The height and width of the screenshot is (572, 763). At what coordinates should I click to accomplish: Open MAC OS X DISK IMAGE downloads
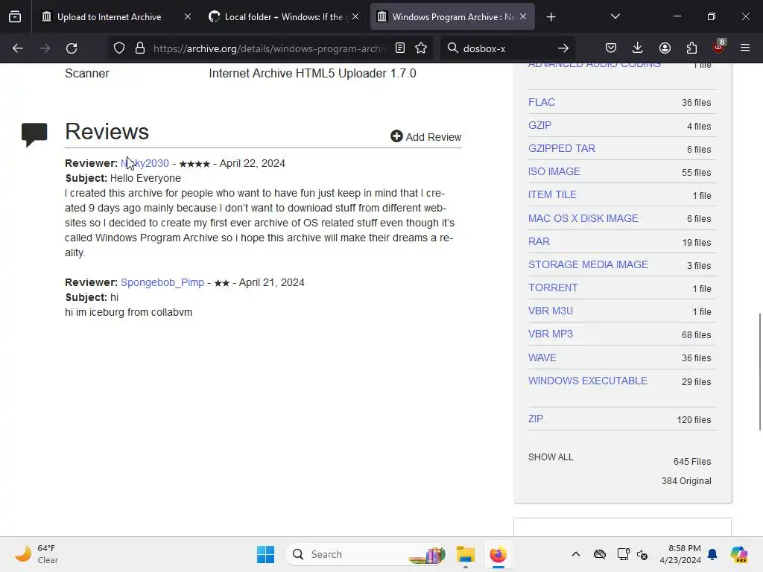(583, 218)
